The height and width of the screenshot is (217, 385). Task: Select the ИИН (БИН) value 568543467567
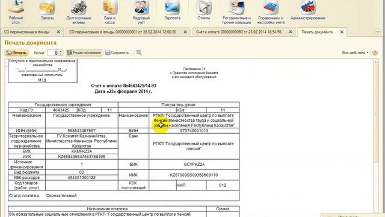[82, 131]
